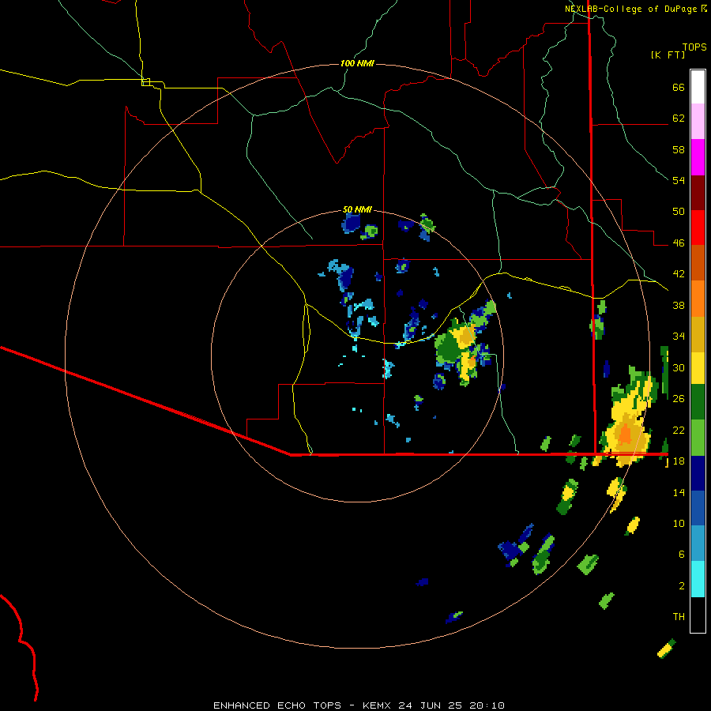Click the legend value 22
Screen dimensions: 711x711
(x=679, y=430)
